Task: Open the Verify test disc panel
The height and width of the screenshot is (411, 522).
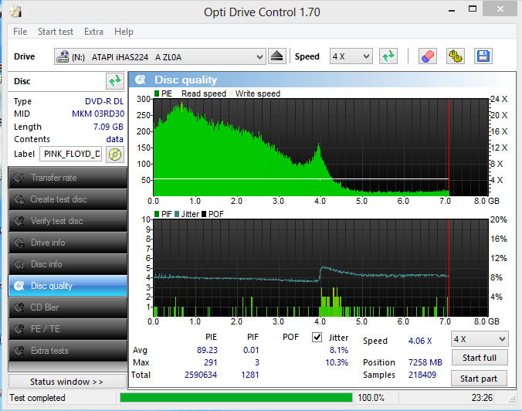Action: [68, 221]
